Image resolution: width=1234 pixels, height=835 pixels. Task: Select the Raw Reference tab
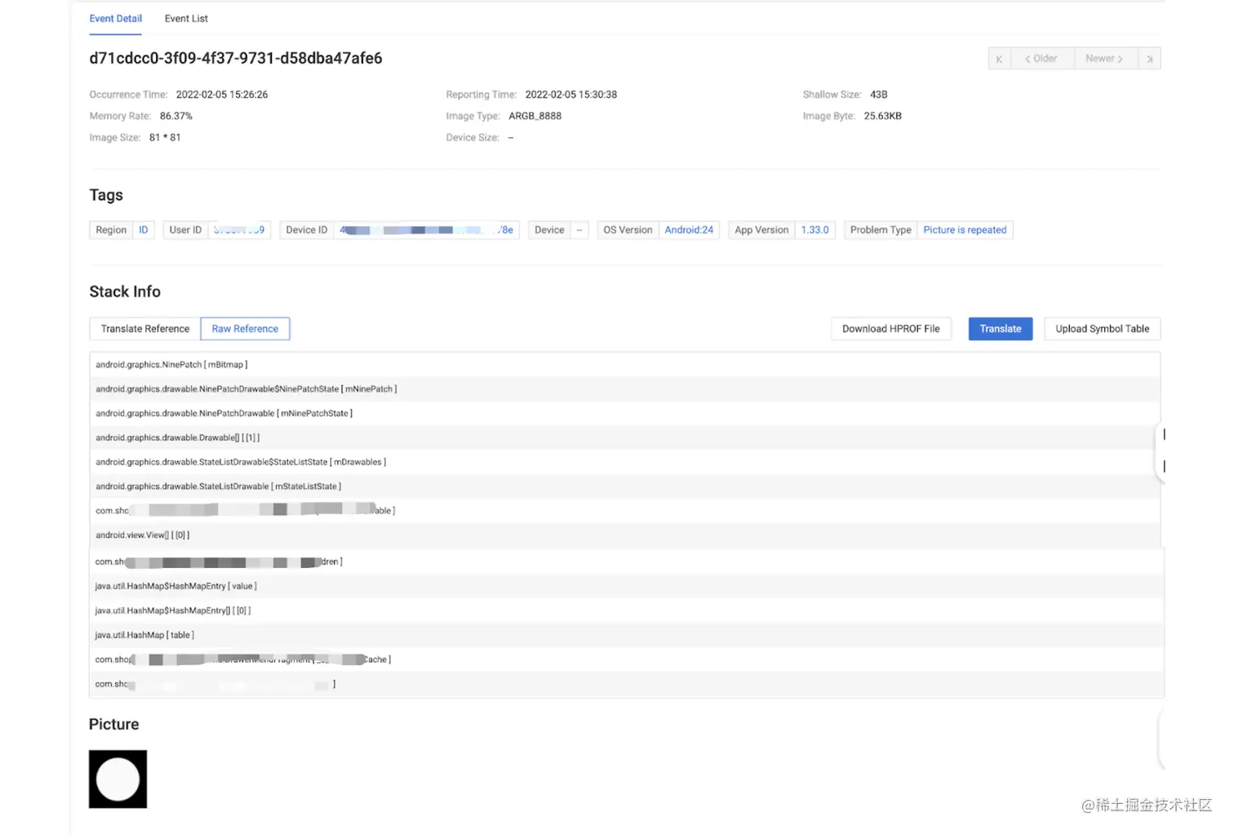point(245,329)
